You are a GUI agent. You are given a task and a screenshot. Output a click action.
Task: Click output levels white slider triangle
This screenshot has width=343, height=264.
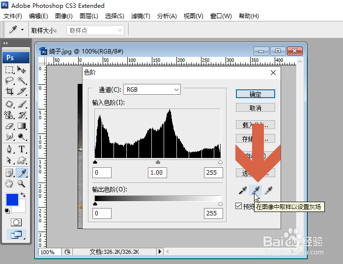tap(220, 204)
